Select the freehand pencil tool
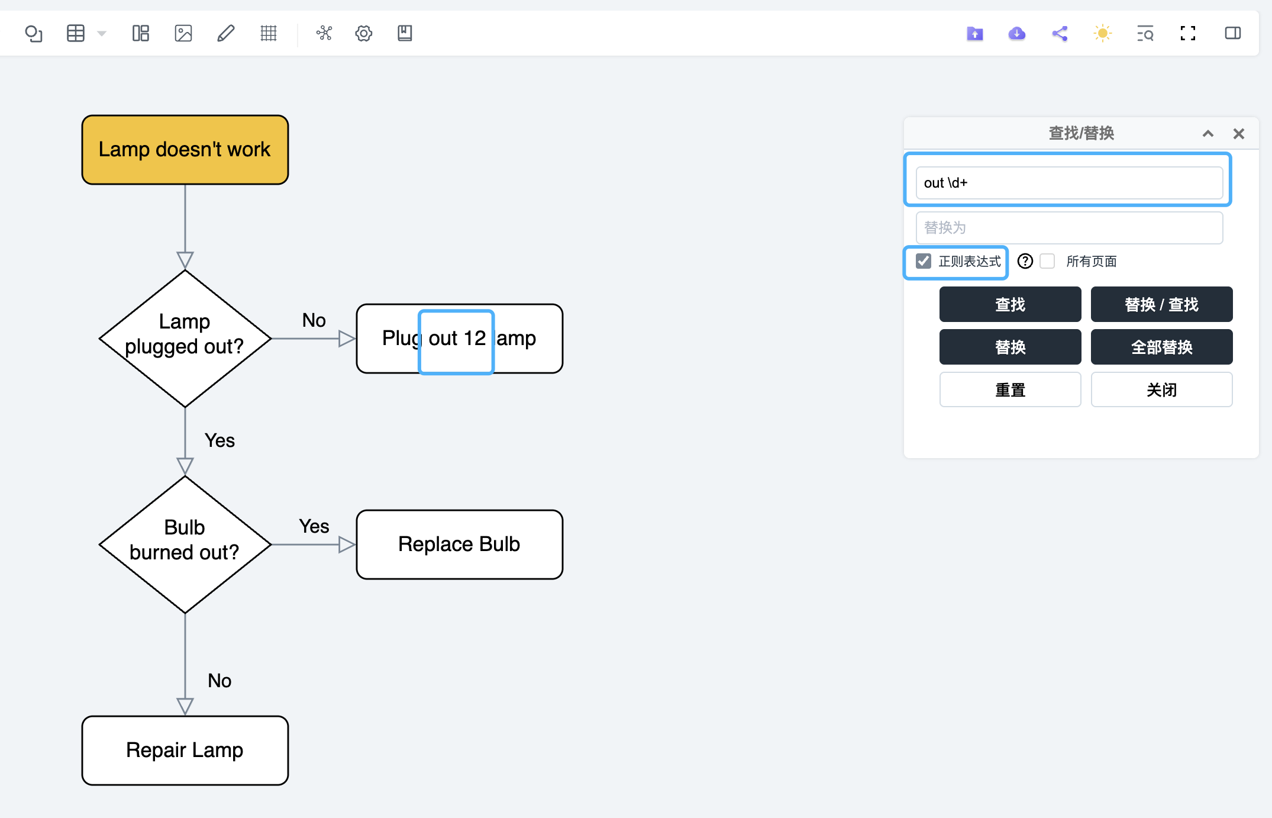The image size is (1272, 818). pyautogui.click(x=226, y=33)
